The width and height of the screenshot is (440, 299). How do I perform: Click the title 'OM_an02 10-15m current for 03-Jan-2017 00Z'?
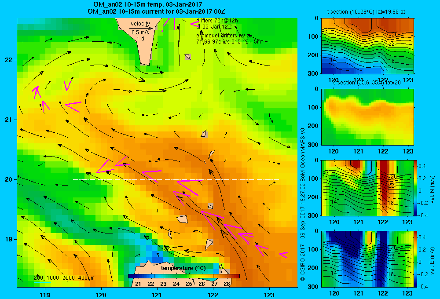click(156, 11)
